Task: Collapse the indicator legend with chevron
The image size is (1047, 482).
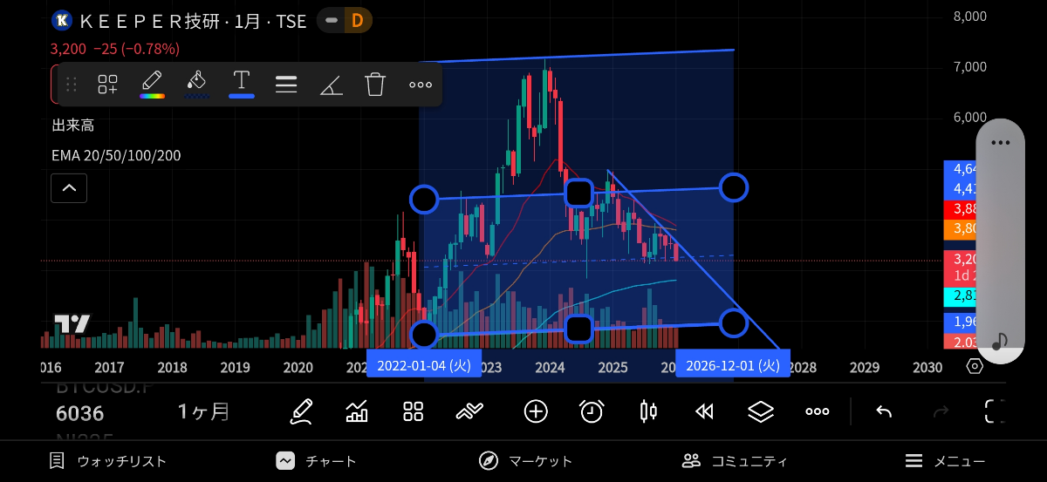Action: tap(69, 187)
